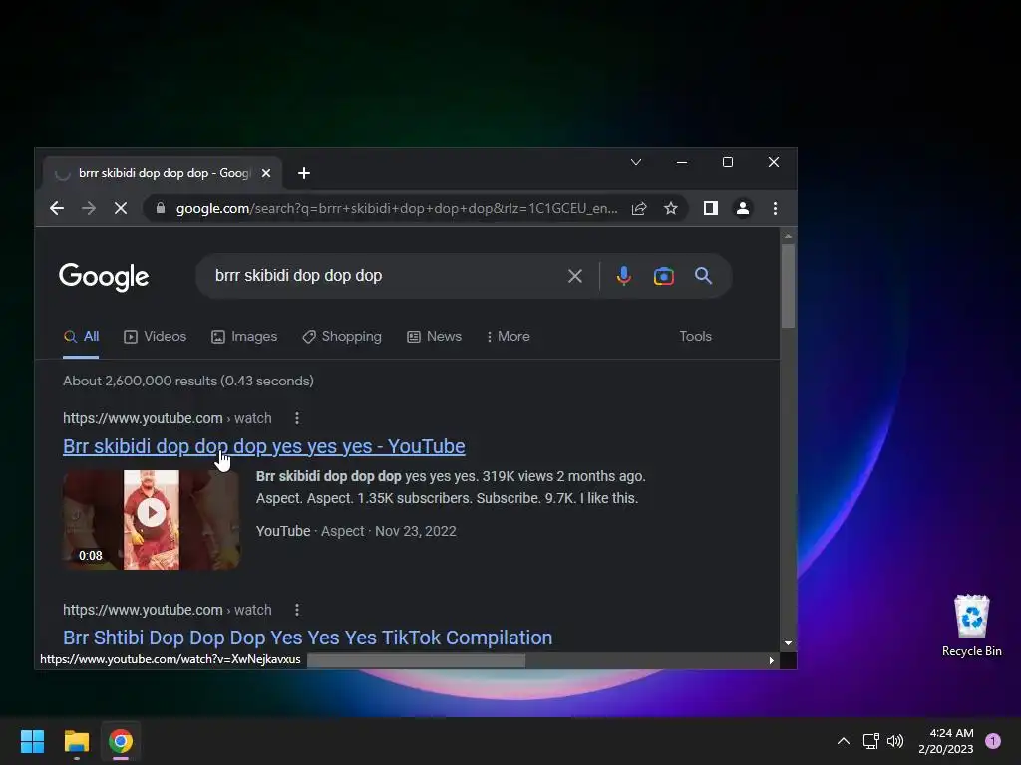The width and height of the screenshot is (1021, 765).
Task: Open 'Brr skibidi dop dop dop yes yes yes - YouTube' link
Action: coord(263,446)
